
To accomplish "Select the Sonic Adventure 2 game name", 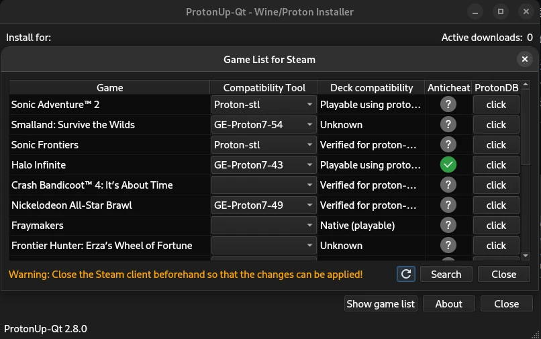I will click(x=55, y=105).
